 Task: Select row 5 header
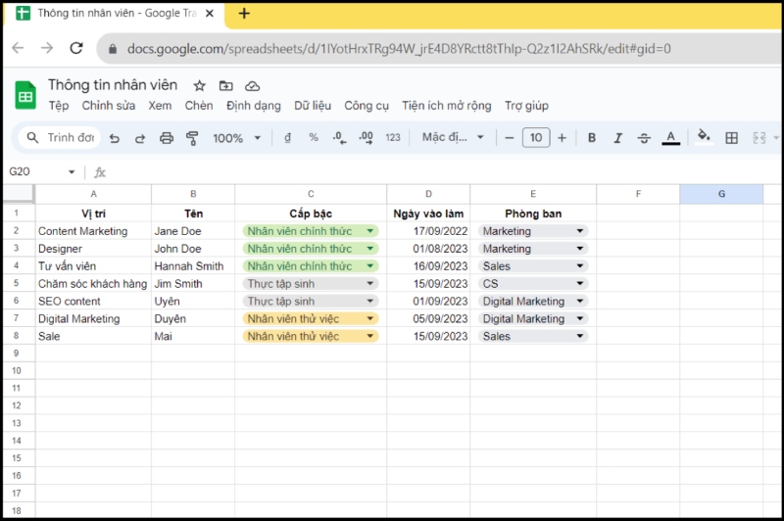(x=16, y=283)
